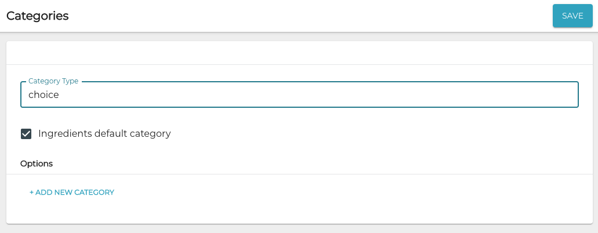598x233 pixels.
Task: Click the plus sign before 'ADD NEW CATEGORY'
Action: 32,192
